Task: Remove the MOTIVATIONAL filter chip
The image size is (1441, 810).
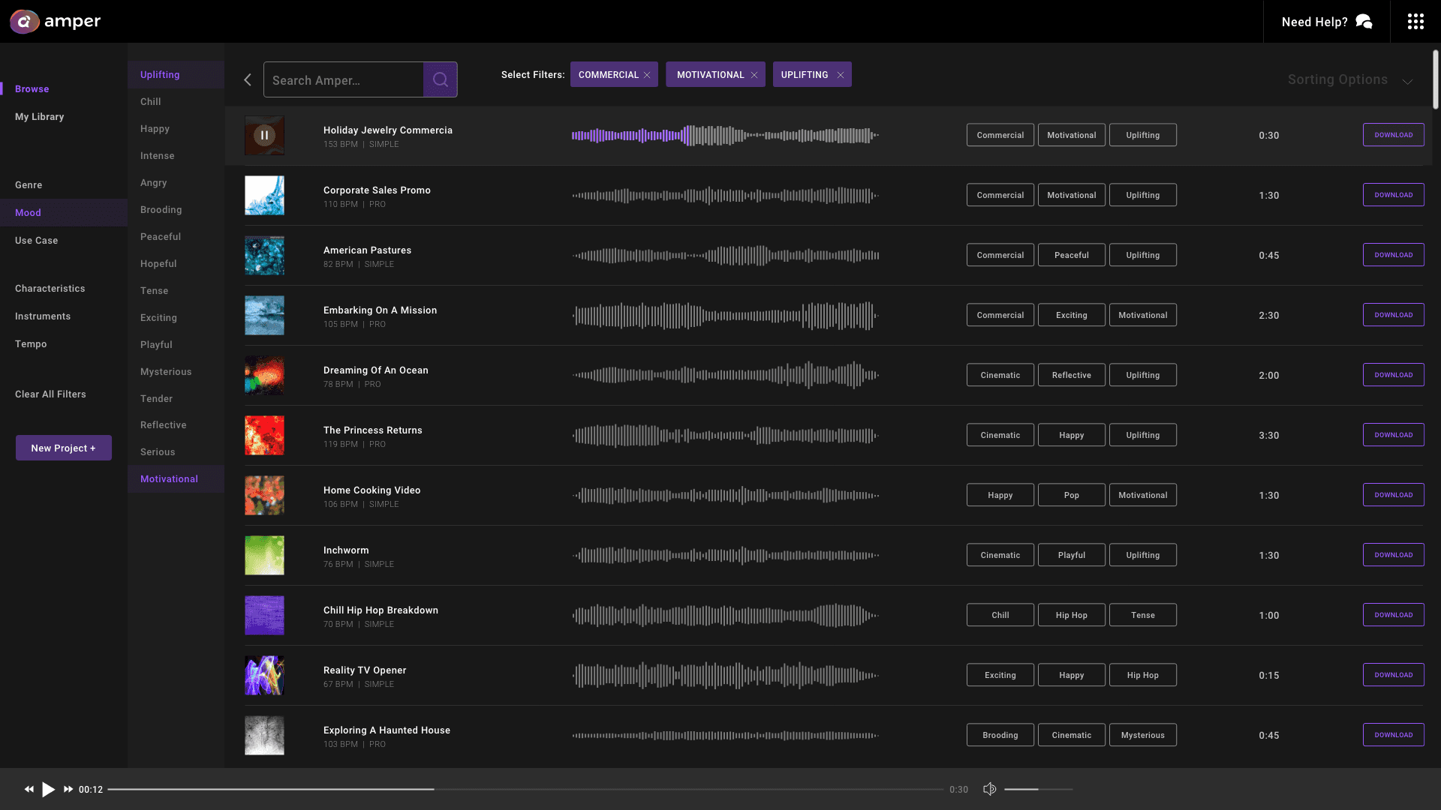Action: [x=754, y=75]
